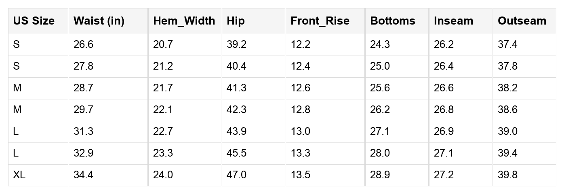Click bottoms value 28.0

point(380,153)
